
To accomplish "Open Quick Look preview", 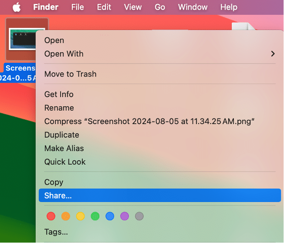I will pyautogui.click(x=65, y=162).
